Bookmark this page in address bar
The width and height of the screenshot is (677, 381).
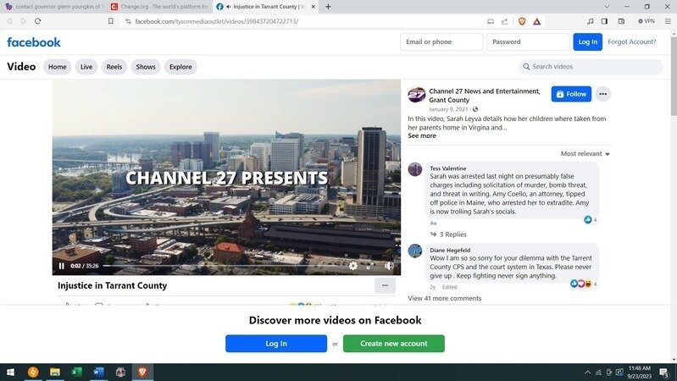(x=110, y=21)
